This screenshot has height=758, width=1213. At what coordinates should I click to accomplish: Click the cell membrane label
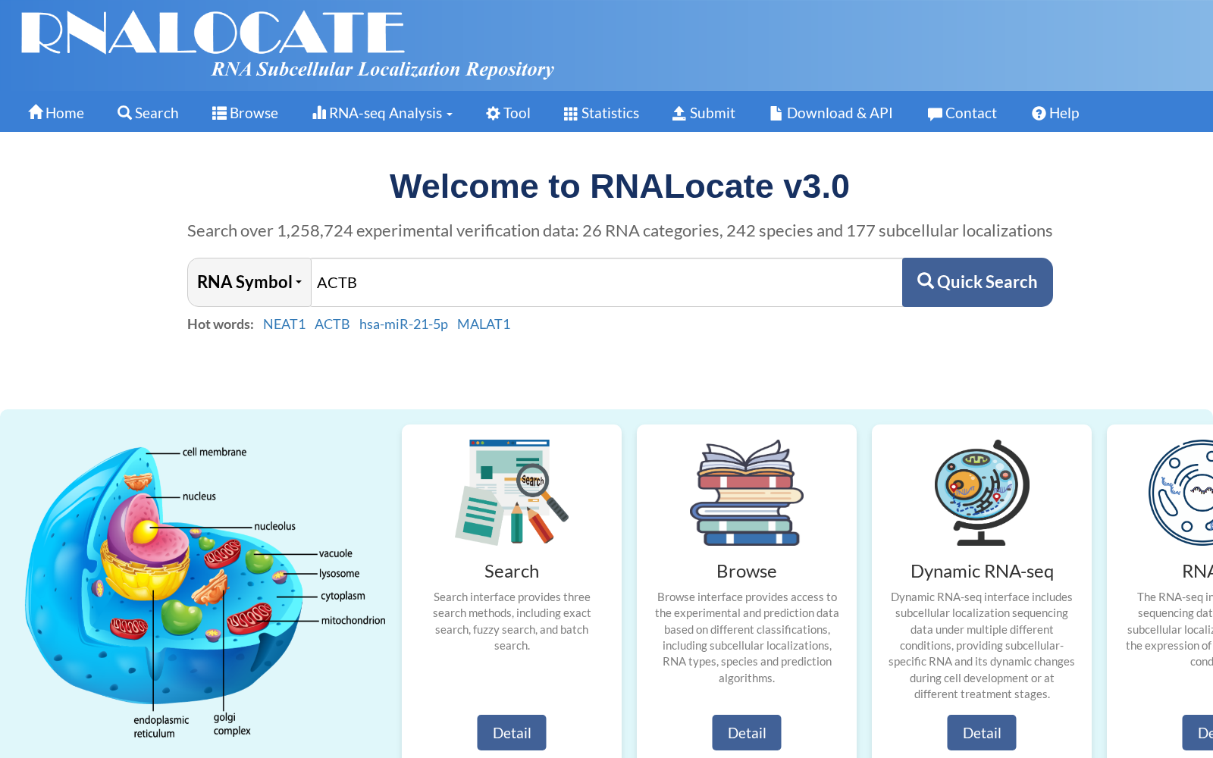(215, 452)
